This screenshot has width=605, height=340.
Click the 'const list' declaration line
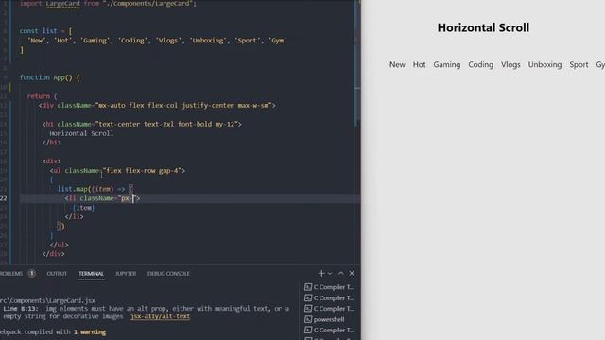pos(45,31)
